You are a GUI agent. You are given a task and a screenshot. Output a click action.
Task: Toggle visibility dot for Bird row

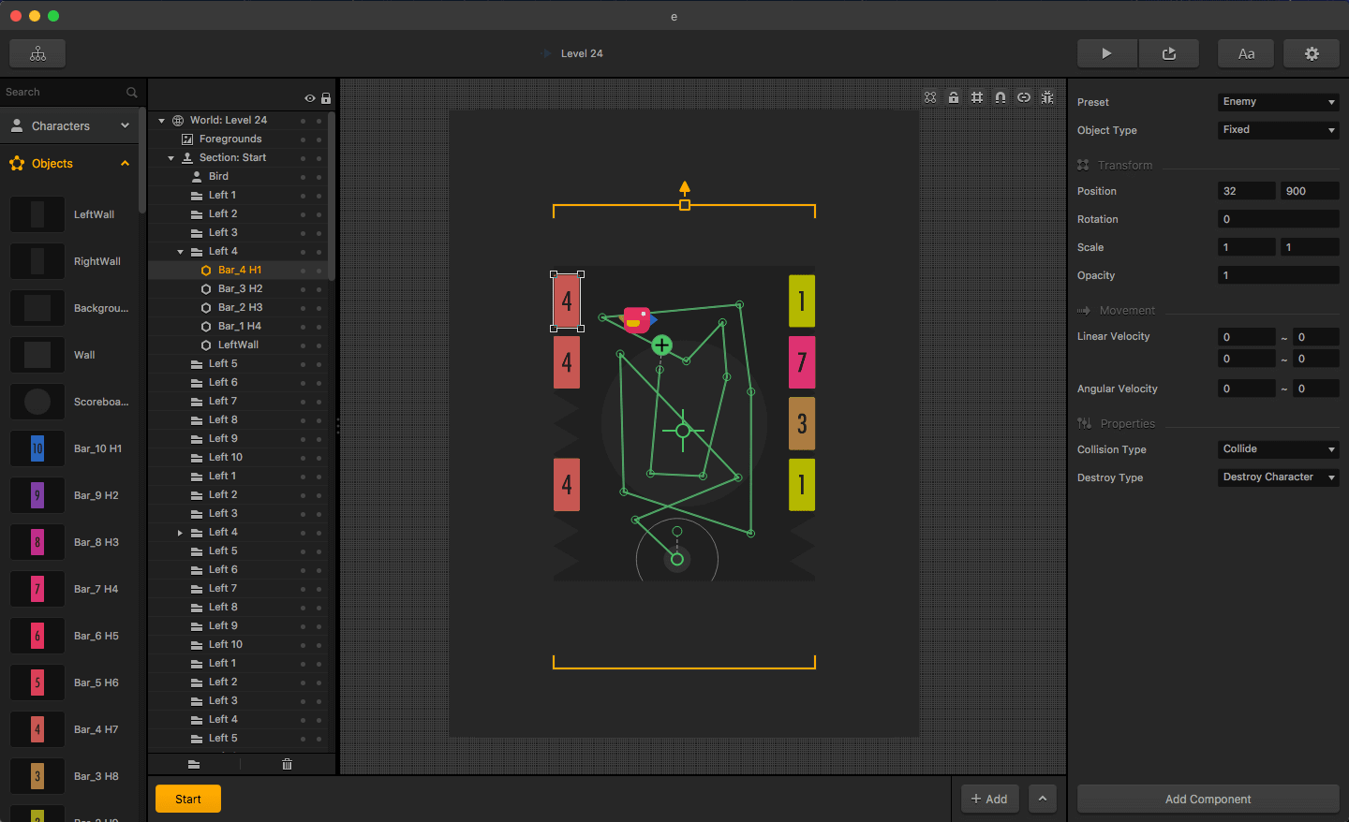tap(303, 177)
